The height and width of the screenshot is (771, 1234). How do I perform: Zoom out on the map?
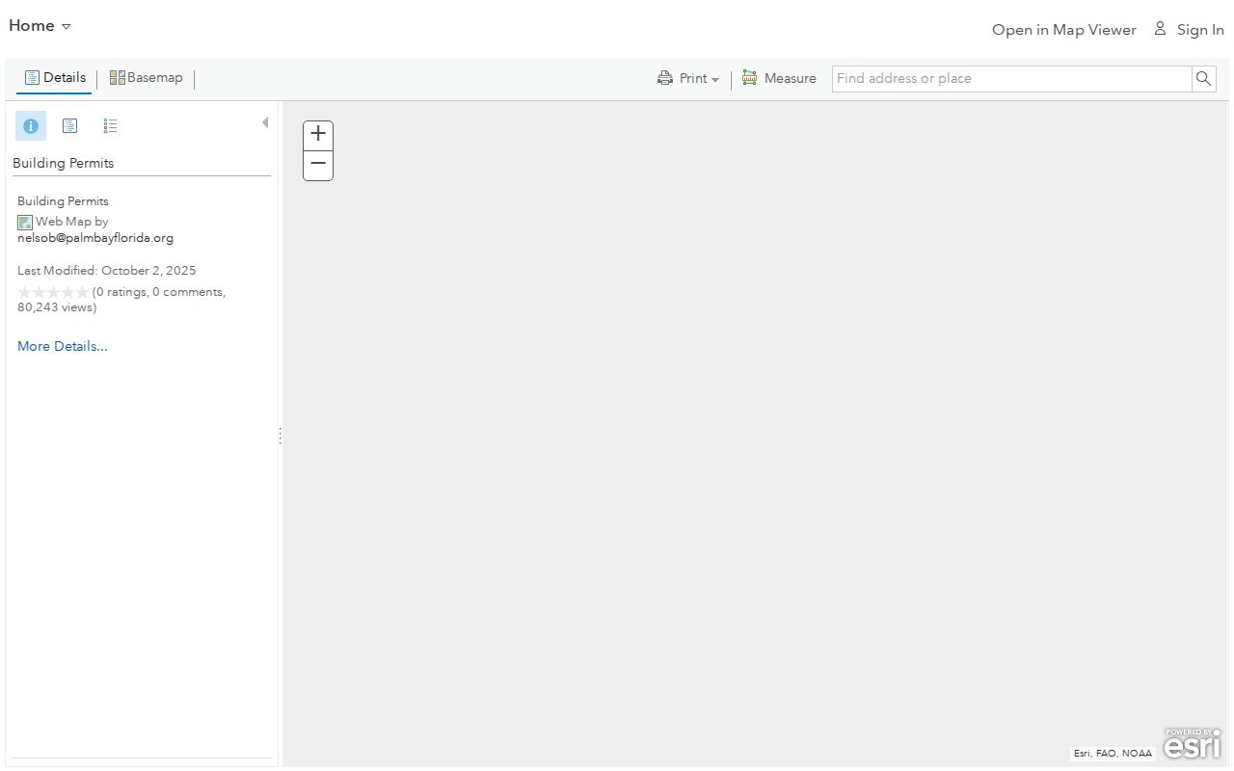click(x=318, y=166)
